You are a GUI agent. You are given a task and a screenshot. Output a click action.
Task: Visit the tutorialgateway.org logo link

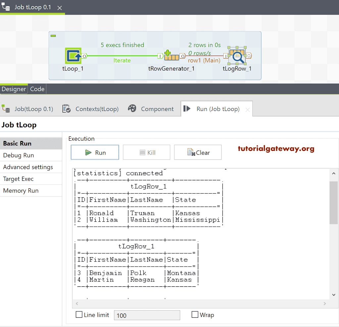coord(276,149)
